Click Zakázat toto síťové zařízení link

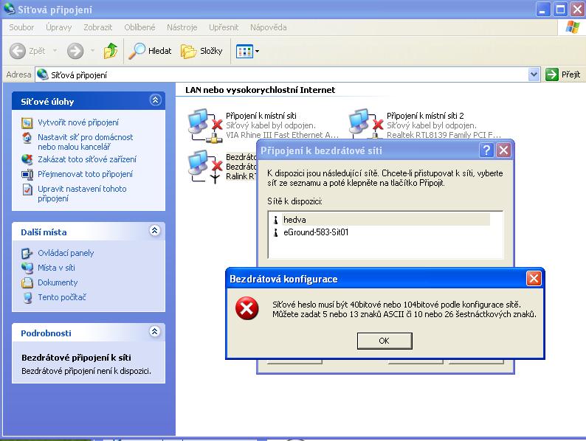[87, 159]
